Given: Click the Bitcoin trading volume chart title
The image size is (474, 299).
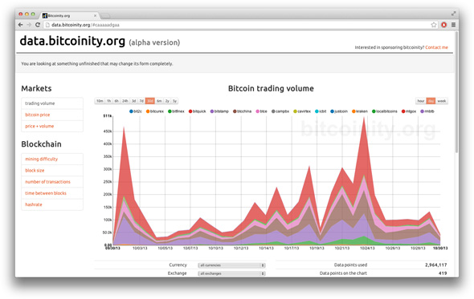Looking at the screenshot, I should click(x=271, y=88).
